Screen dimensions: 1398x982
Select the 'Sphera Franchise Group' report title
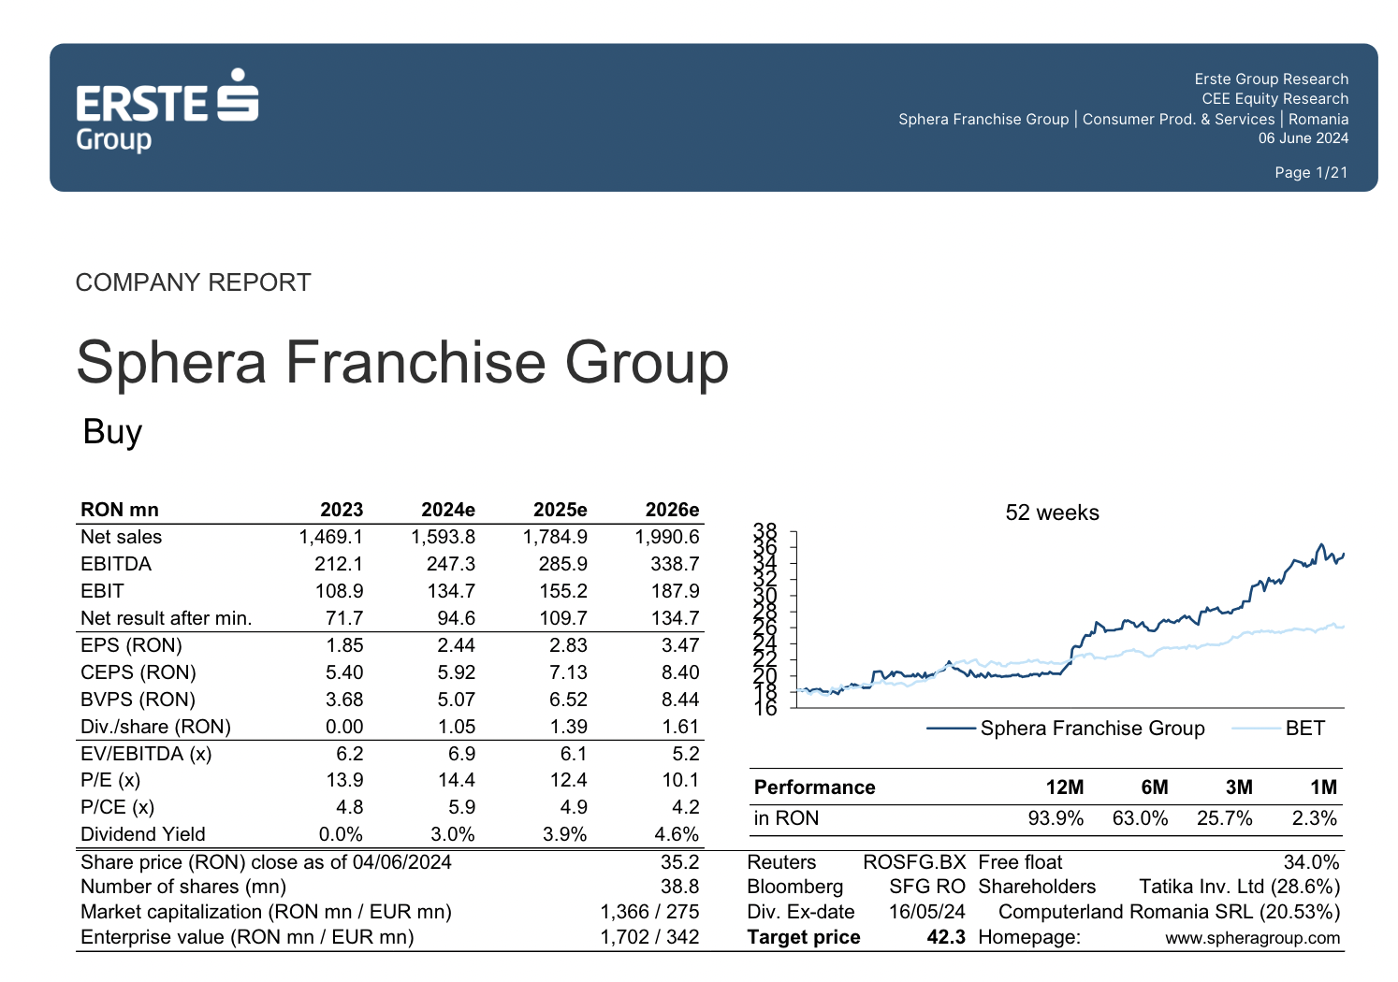[x=402, y=364]
